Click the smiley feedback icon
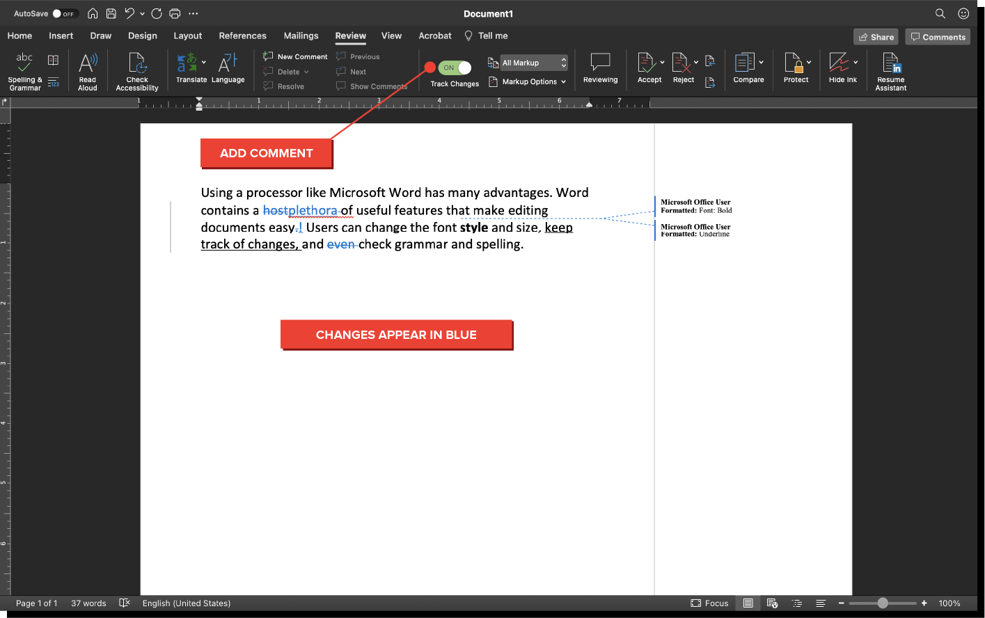Screen dimensions: 985x618 tap(963, 13)
